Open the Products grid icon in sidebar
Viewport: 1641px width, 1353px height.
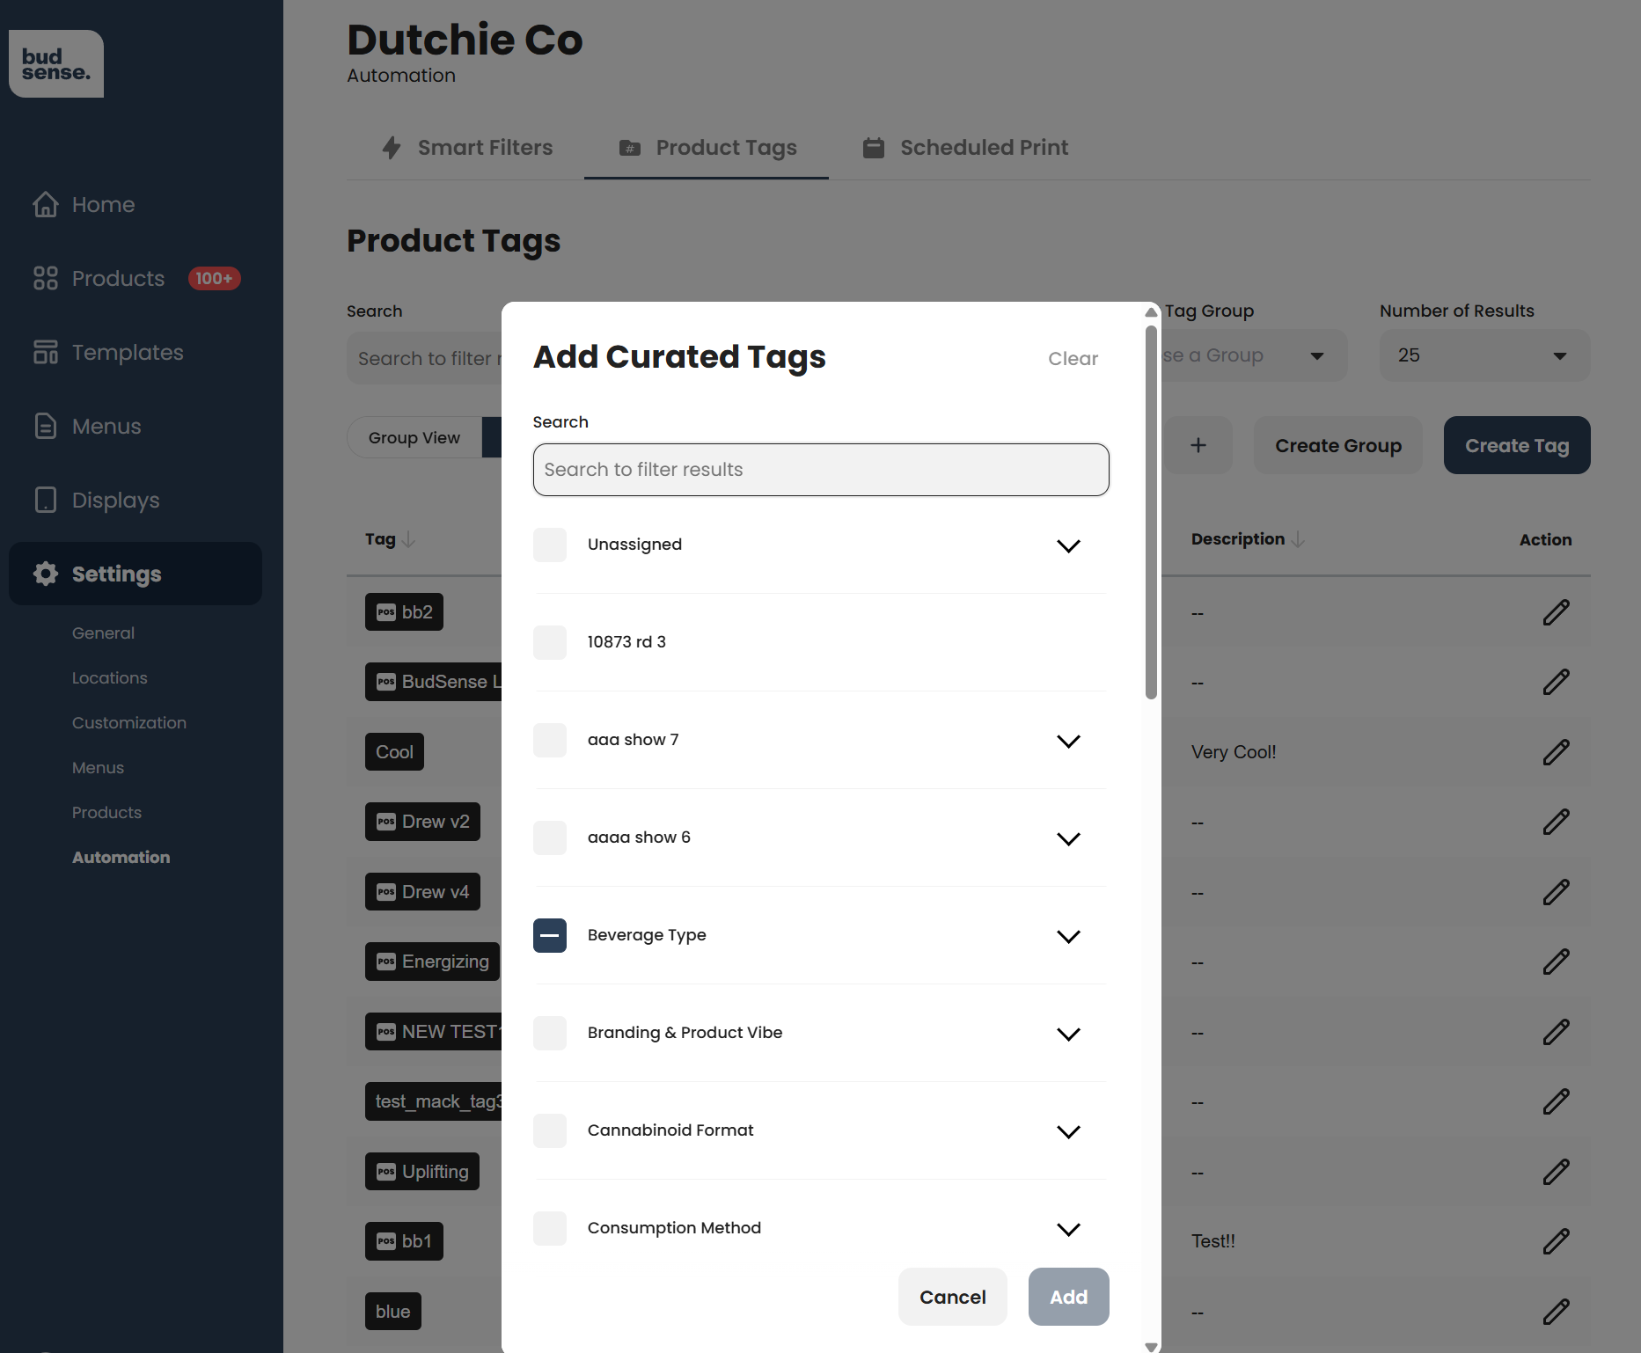coord(46,279)
